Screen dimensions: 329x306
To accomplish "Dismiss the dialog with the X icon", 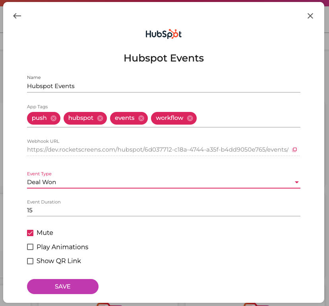I will [310, 16].
